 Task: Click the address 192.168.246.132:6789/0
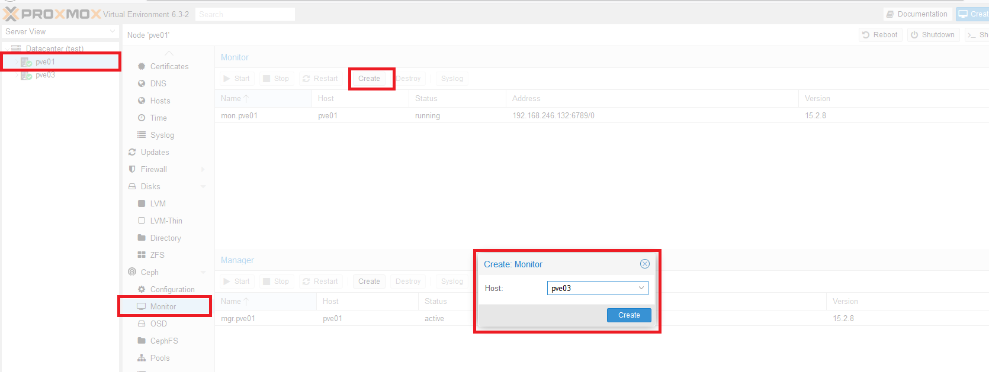click(x=553, y=116)
